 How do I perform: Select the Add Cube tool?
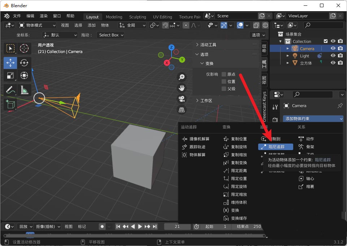(x=10, y=104)
